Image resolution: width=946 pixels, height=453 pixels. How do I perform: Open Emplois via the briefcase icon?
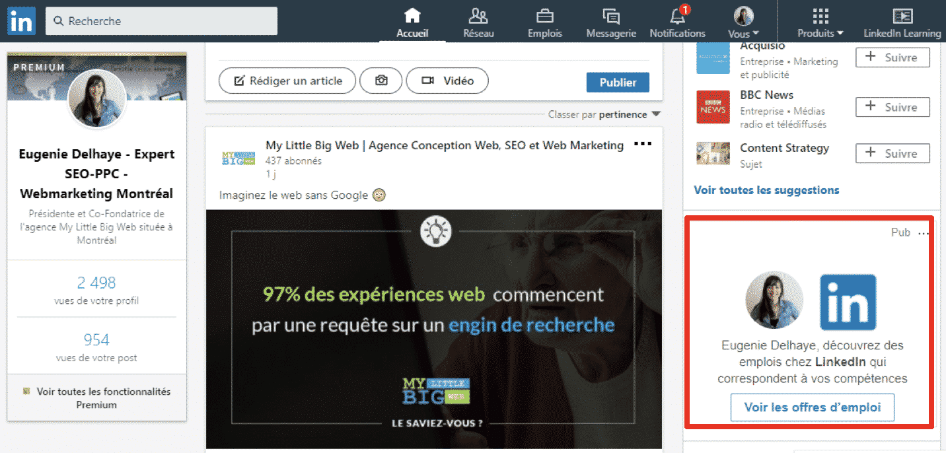(x=544, y=20)
